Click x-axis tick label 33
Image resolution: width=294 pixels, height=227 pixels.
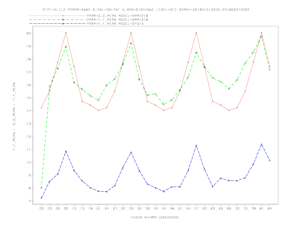tap(131, 208)
